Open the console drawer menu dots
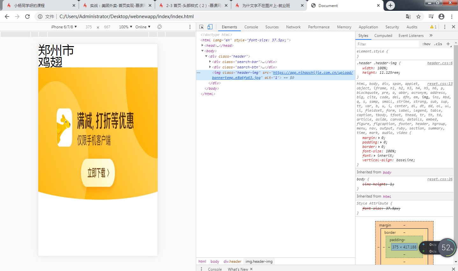458x271 pixels. 201,269
